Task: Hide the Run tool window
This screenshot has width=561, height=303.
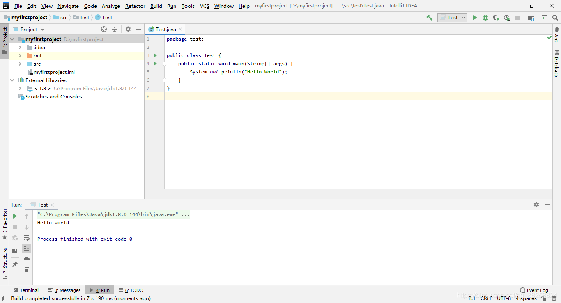Action: (x=547, y=205)
